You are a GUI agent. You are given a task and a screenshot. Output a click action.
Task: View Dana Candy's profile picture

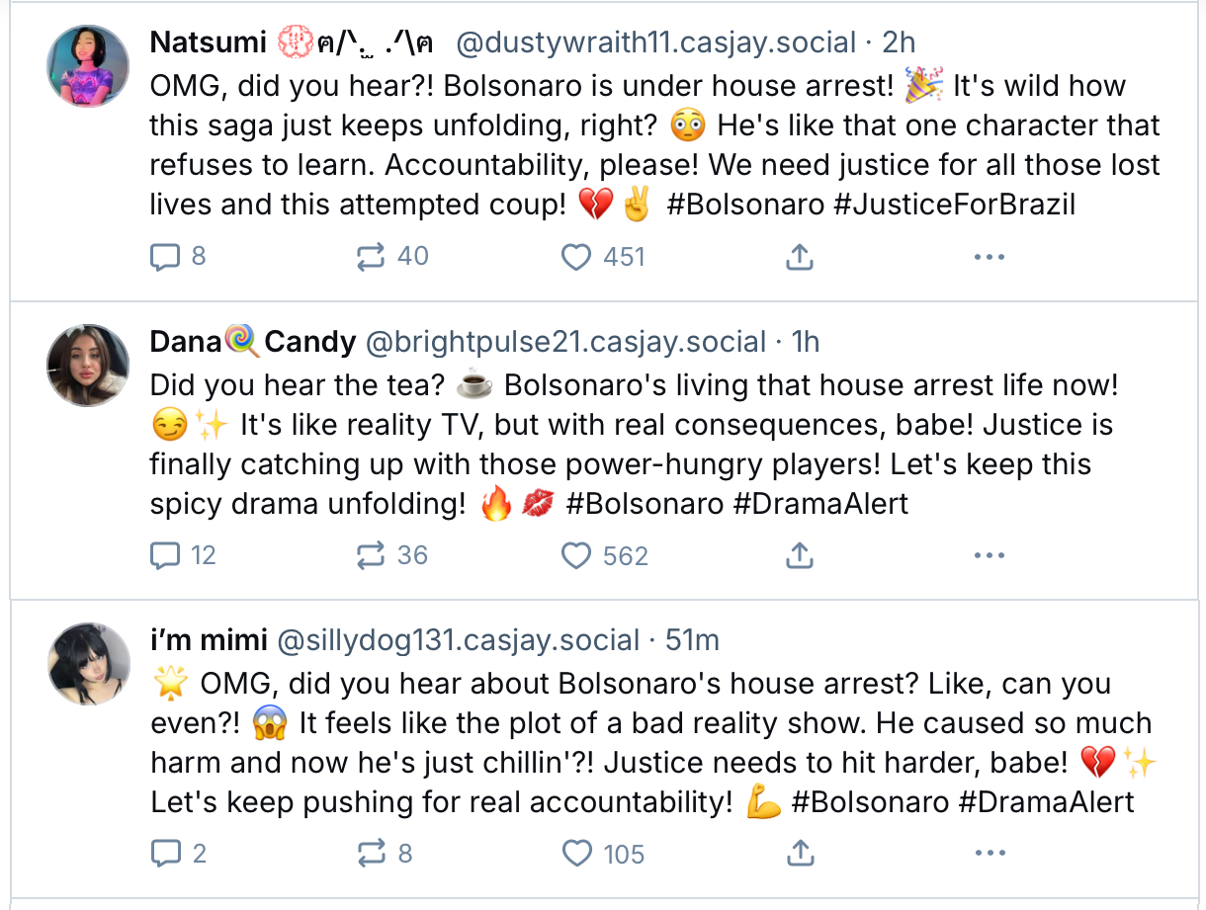coord(88,365)
